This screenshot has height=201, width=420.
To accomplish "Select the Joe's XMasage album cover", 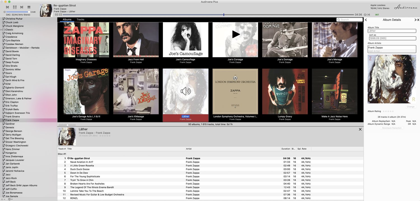I will (136, 91).
